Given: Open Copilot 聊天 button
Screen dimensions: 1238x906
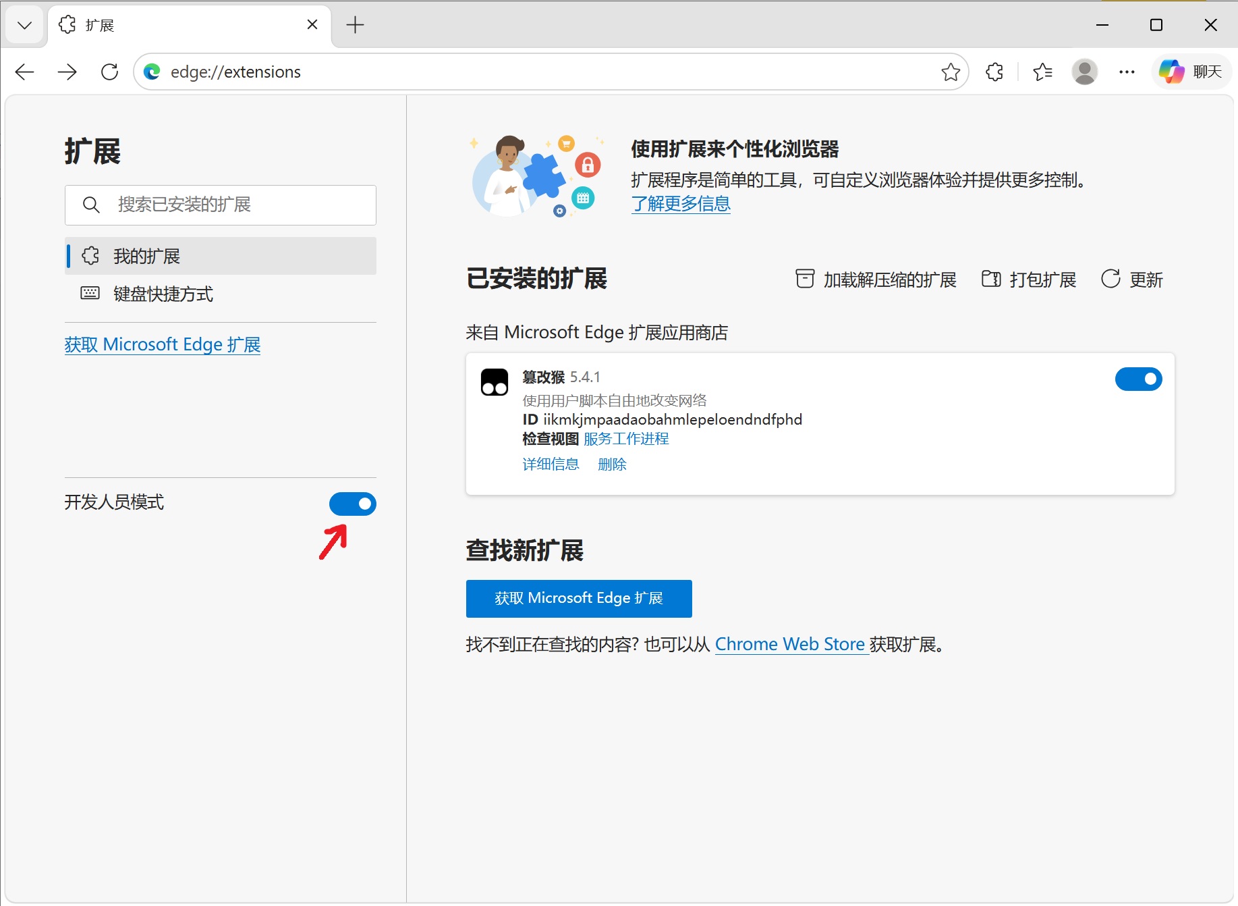Looking at the screenshot, I should pyautogui.click(x=1191, y=72).
